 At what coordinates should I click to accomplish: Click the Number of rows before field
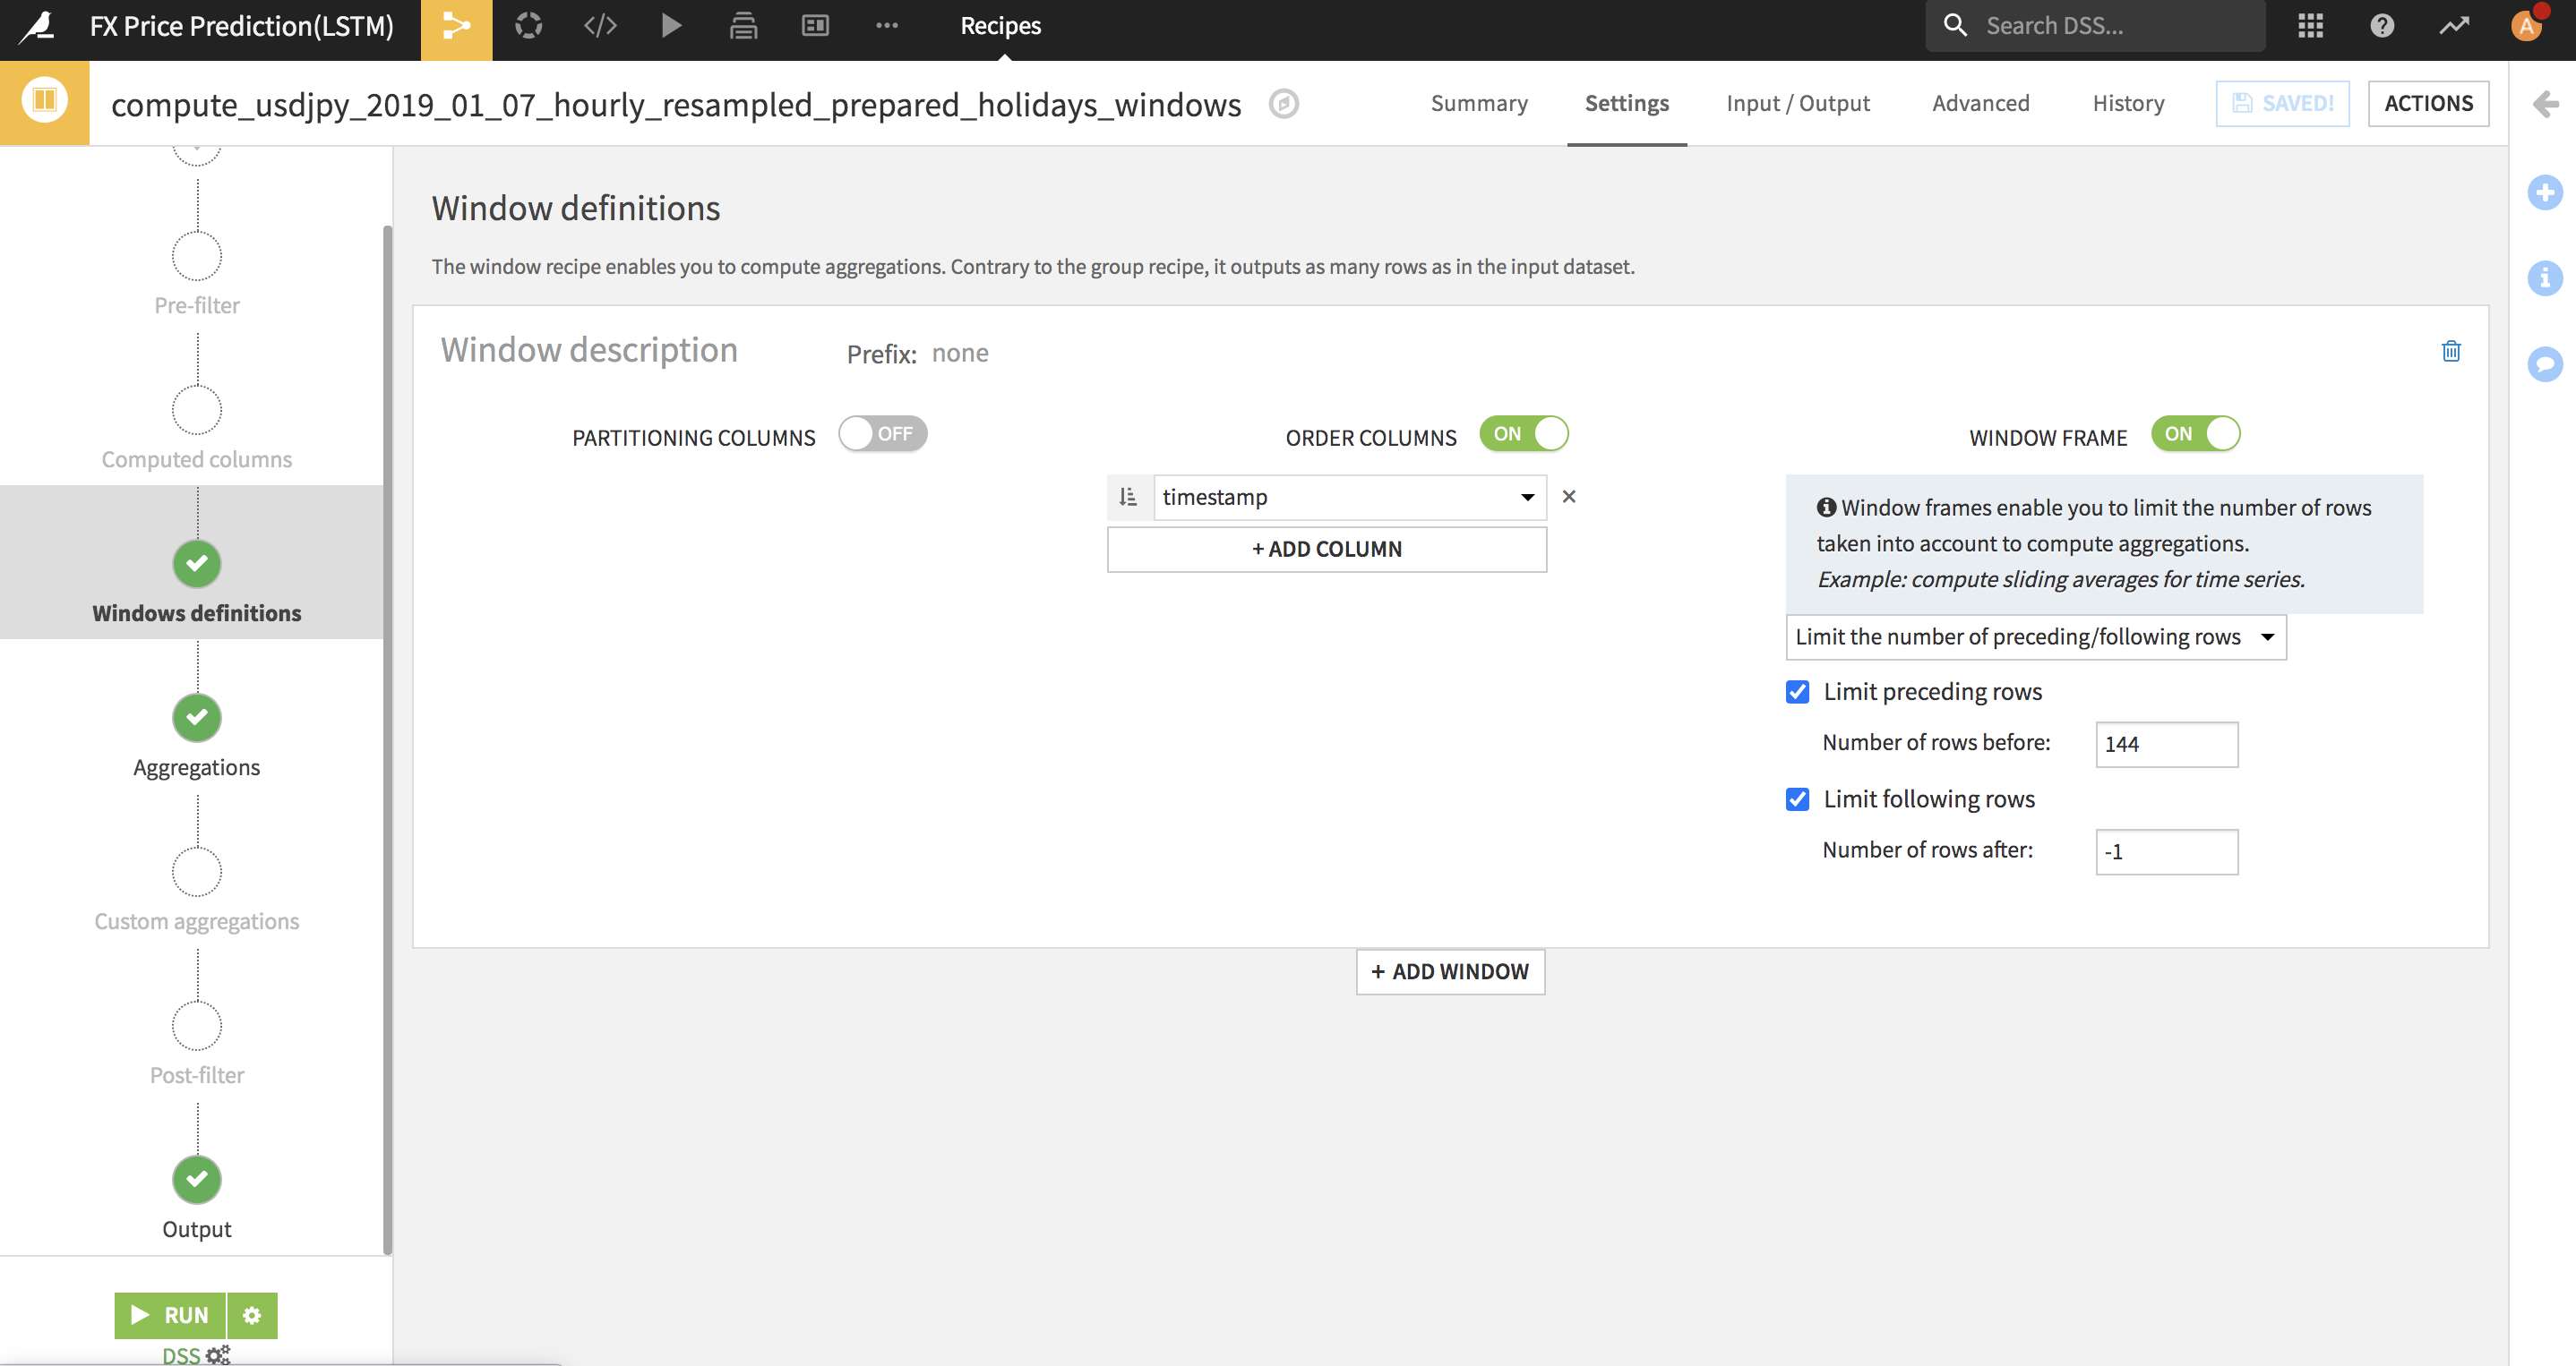[x=2166, y=745]
